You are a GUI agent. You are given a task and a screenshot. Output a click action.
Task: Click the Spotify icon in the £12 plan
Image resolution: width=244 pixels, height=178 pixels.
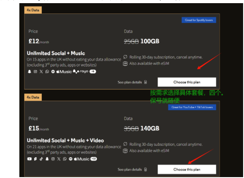click(x=53, y=71)
